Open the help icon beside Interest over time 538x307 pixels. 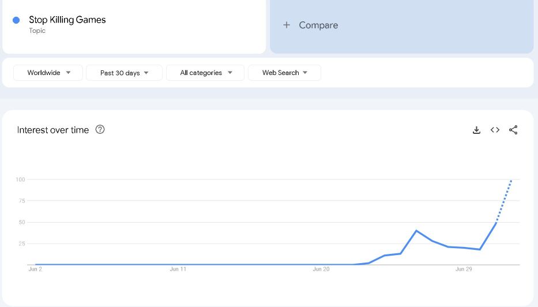coord(100,129)
